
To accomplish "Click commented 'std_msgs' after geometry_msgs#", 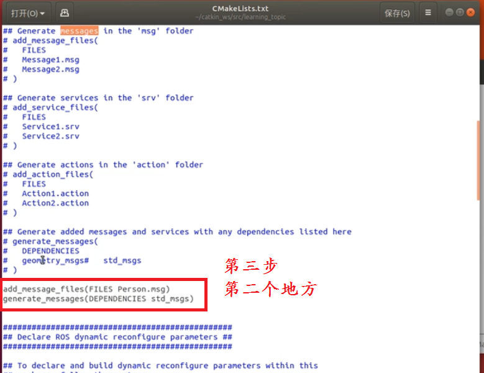I will pyautogui.click(x=122, y=260).
